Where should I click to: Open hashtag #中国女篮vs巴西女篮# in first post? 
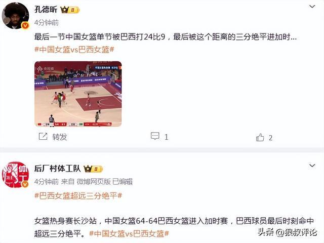click(x=74, y=50)
